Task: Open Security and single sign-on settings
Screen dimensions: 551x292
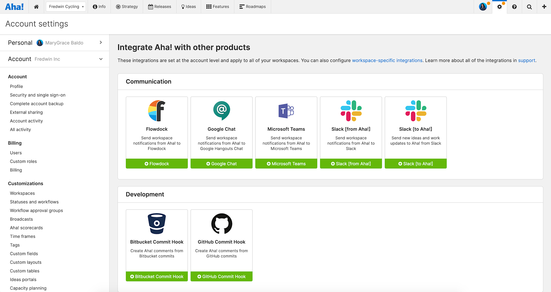Action: 38,95
